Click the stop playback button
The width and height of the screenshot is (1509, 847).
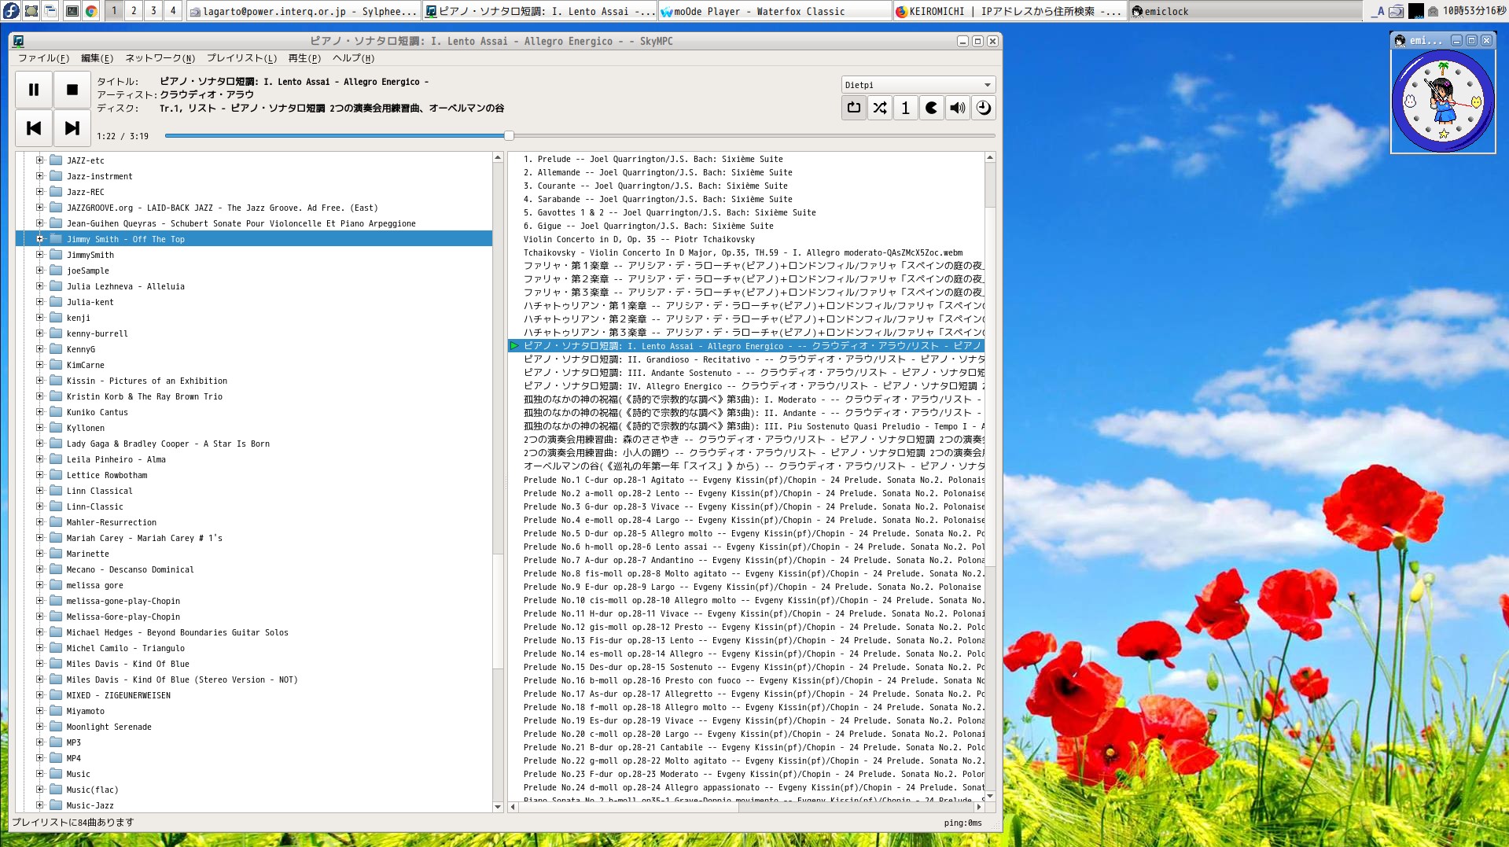[72, 90]
